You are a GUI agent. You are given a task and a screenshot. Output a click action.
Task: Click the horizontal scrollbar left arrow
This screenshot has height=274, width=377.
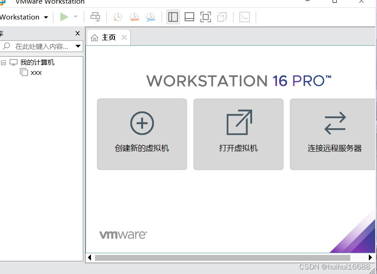point(90,257)
